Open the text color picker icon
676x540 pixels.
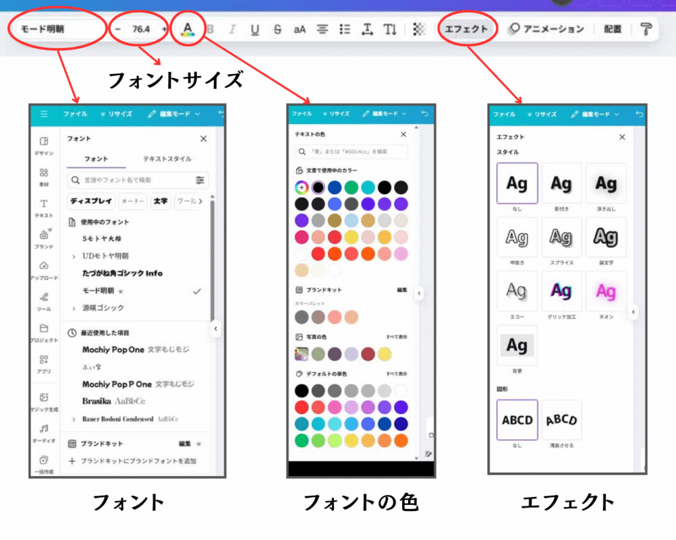click(187, 29)
